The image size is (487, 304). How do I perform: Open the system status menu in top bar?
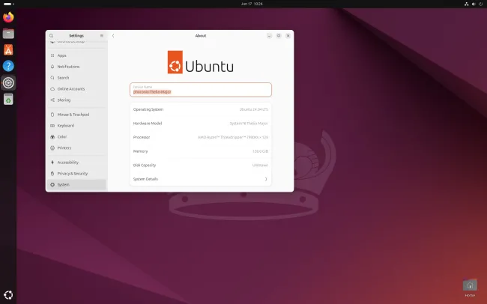(472, 4)
